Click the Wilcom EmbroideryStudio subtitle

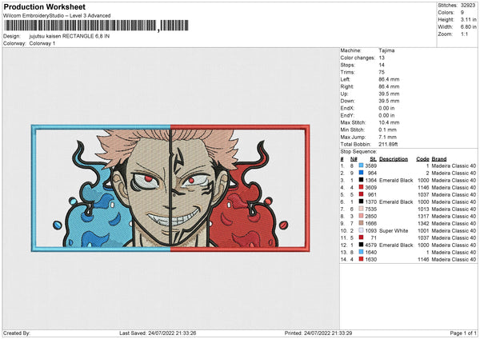pos(57,16)
